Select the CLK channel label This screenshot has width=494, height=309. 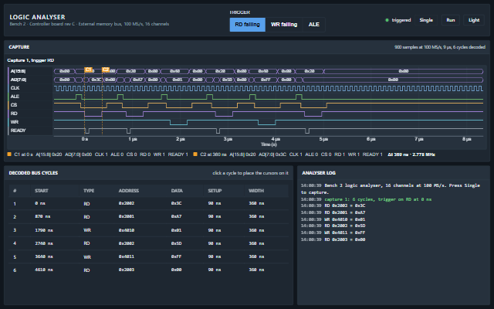tap(15, 88)
